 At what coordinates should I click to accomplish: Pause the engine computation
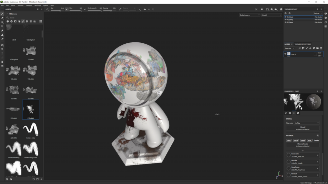tap(262, 9)
